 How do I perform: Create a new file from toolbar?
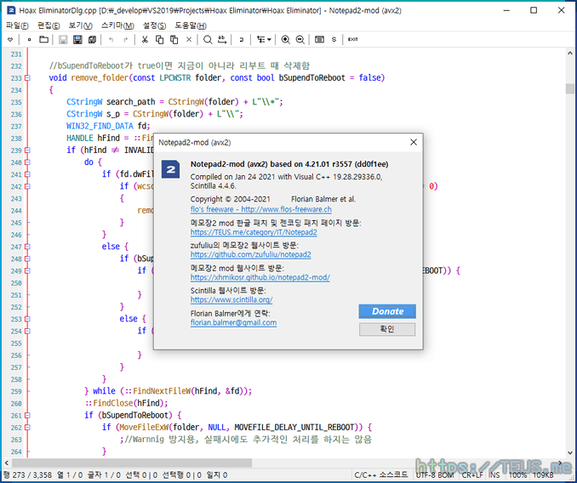point(30,39)
